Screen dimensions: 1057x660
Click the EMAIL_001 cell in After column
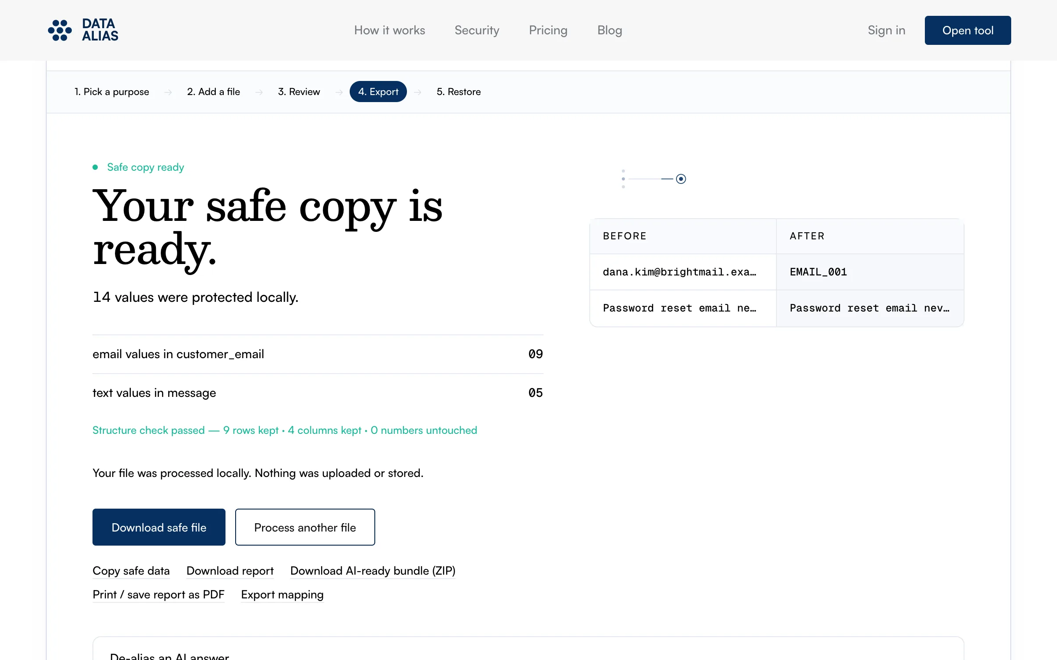coord(870,272)
